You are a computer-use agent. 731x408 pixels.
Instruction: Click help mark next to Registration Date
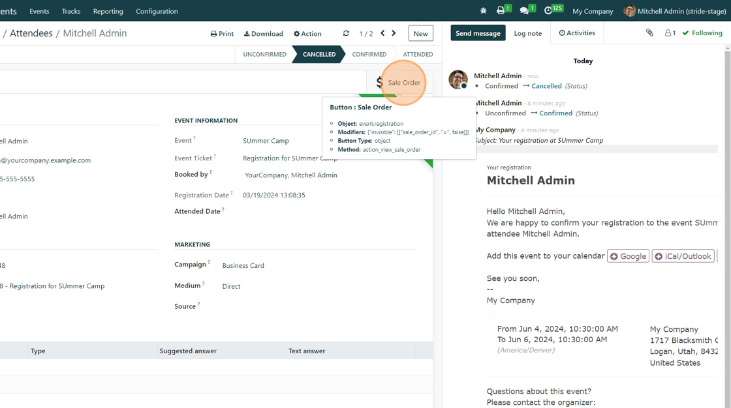232,193
